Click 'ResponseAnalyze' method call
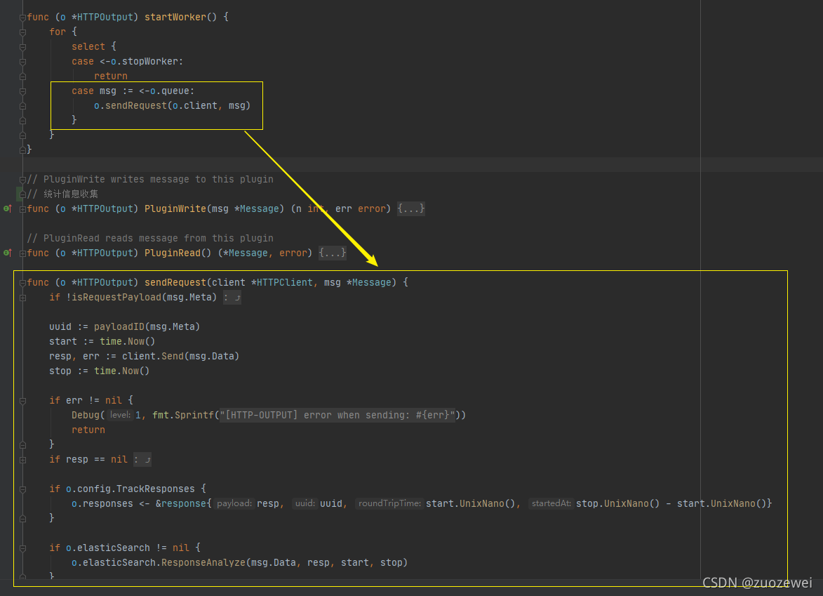 pyautogui.click(x=203, y=562)
